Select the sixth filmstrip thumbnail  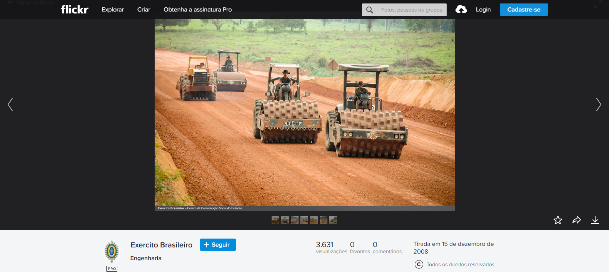click(324, 220)
